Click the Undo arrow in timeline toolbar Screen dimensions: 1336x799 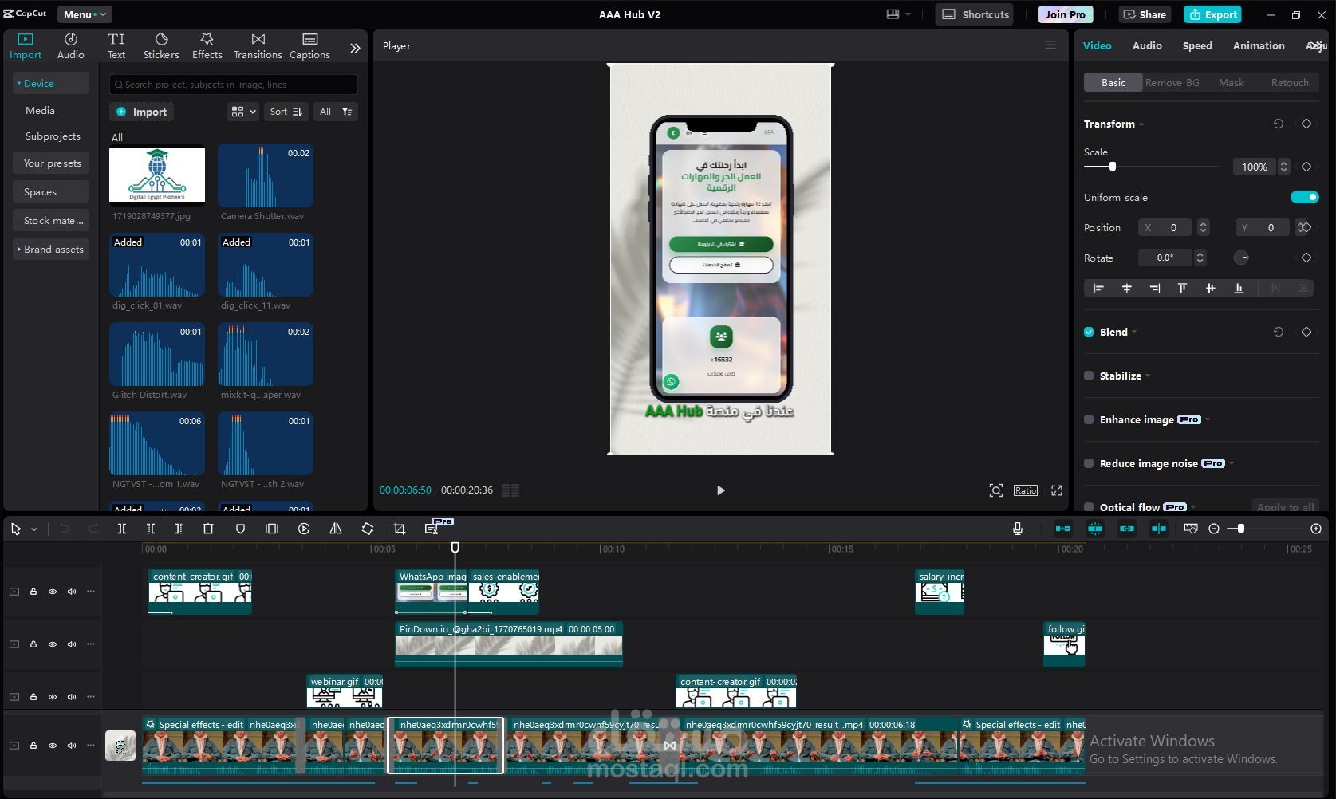tap(65, 529)
